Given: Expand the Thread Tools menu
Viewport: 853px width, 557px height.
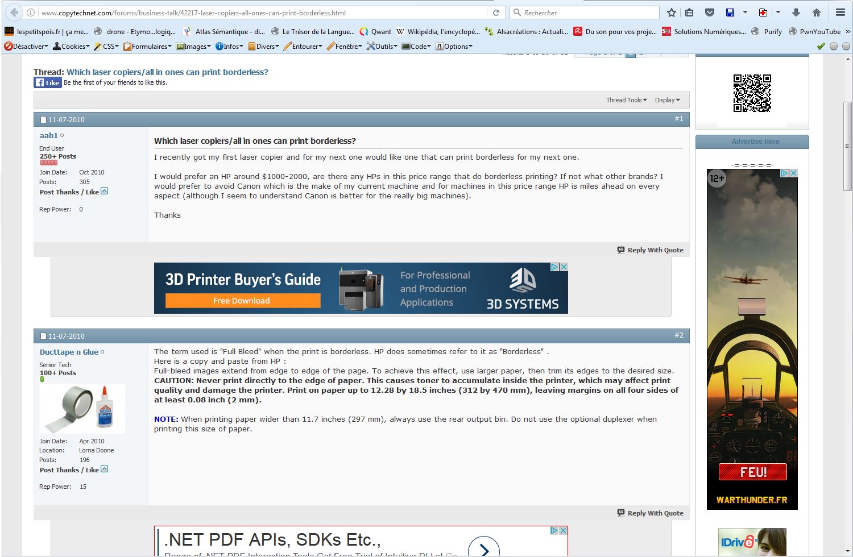Looking at the screenshot, I should (626, 100).
